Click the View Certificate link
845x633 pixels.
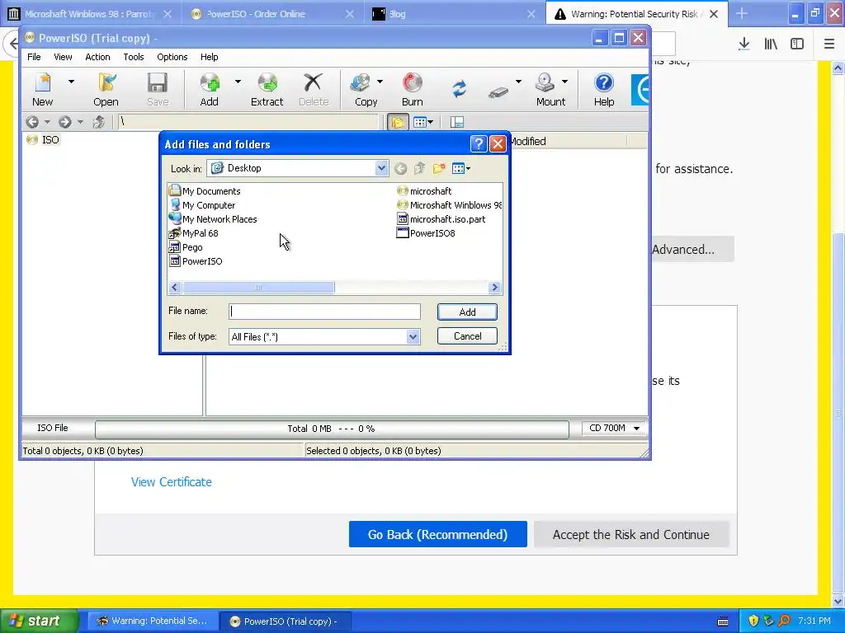point(172,482)
